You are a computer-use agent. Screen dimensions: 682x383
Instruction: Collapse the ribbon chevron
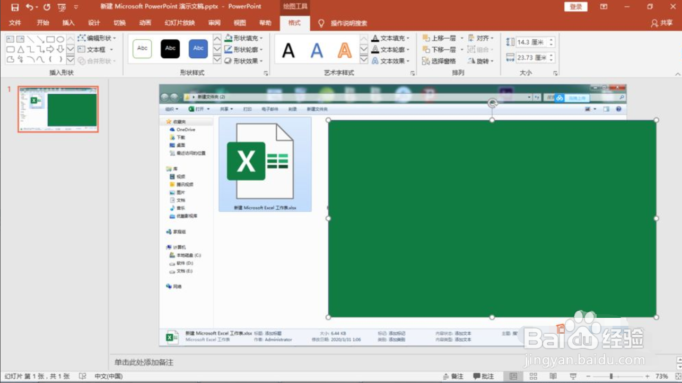click(678, 74)
